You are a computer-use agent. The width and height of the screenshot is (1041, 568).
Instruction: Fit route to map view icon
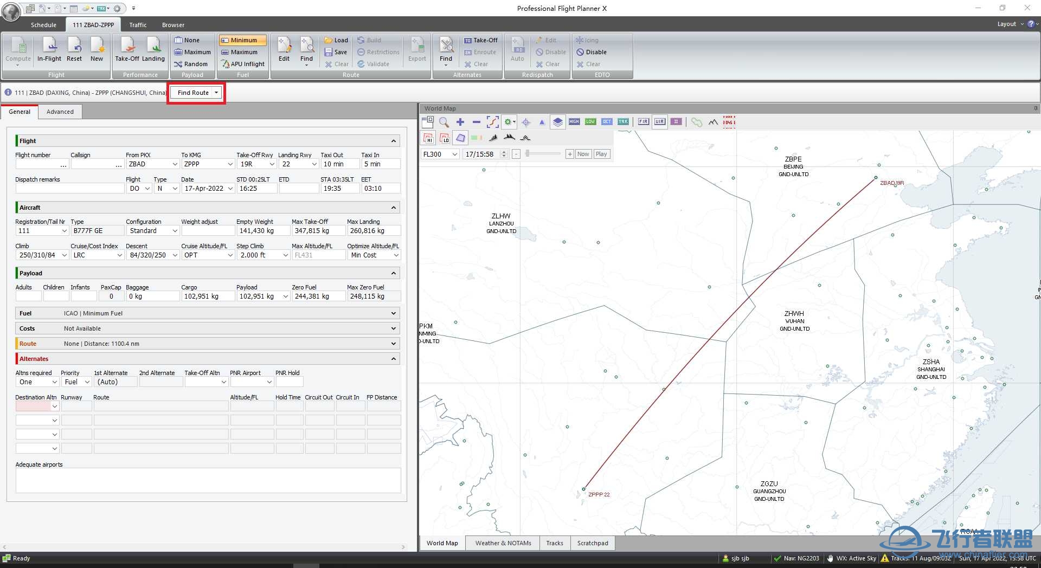(492, 122)
